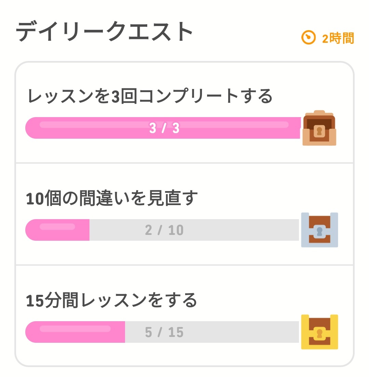Tap the gold treasure chest reward
The image size is (369, 377).
(319, 332)
